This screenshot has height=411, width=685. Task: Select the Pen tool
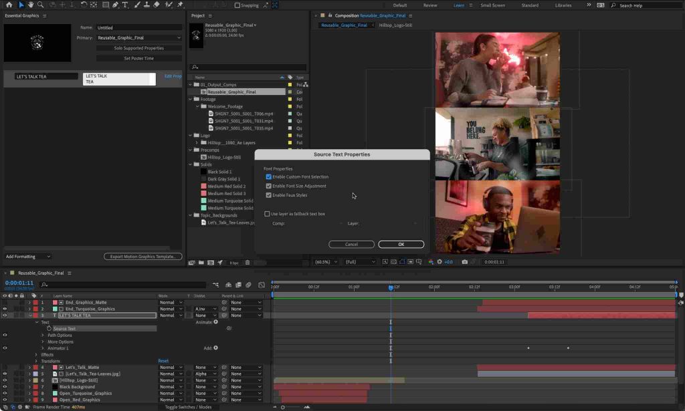[115, 5]
